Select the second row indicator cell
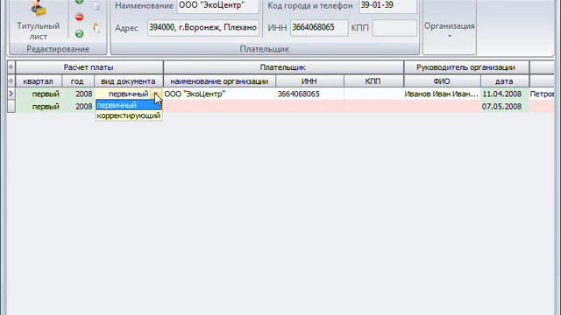The width and height of the screenshot is (561, 315). pos(11,106)
